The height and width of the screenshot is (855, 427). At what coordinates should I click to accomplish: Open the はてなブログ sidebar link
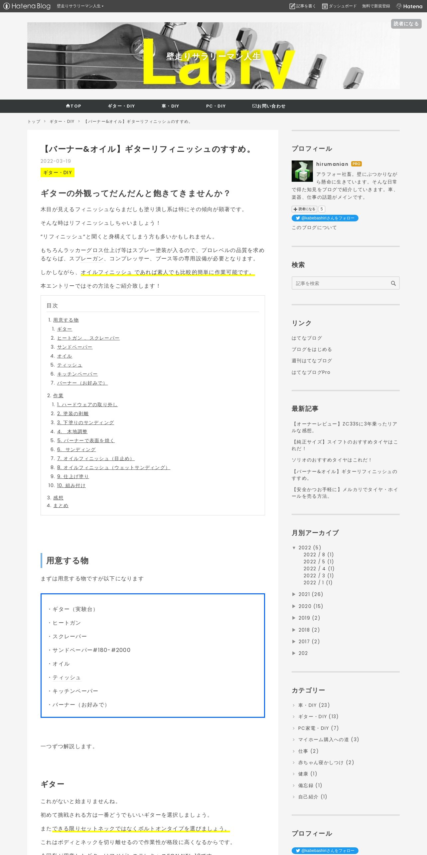307,338
